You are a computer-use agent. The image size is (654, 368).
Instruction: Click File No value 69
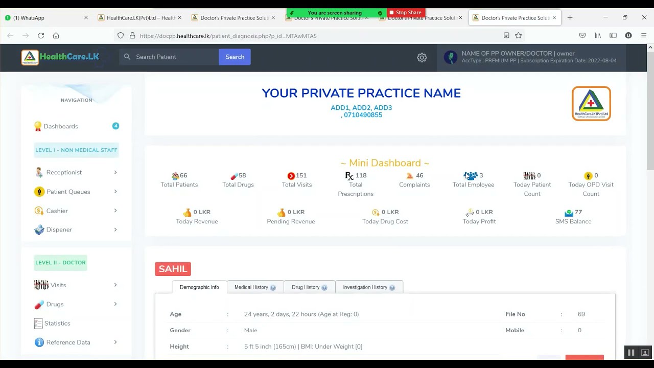pos(581,314)
